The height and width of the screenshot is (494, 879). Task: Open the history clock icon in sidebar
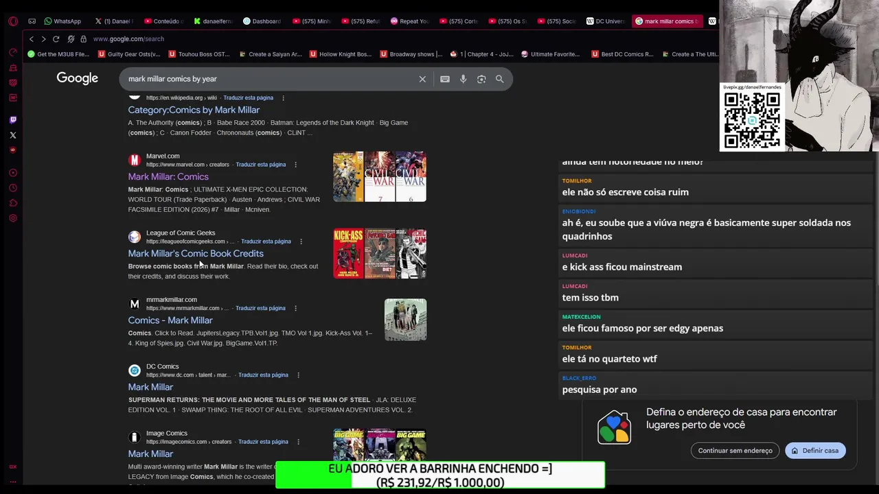click(12, 188)
